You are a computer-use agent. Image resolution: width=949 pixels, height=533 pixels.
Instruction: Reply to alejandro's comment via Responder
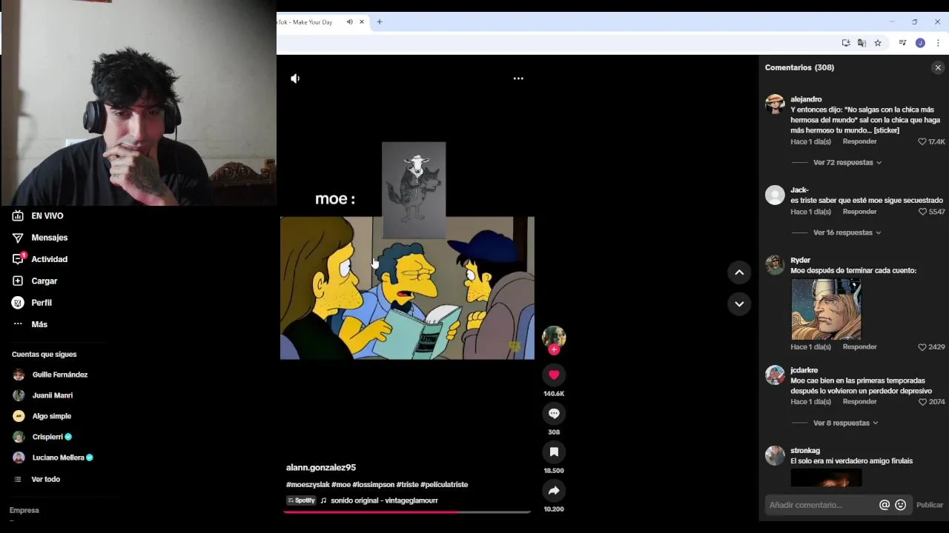859,141
